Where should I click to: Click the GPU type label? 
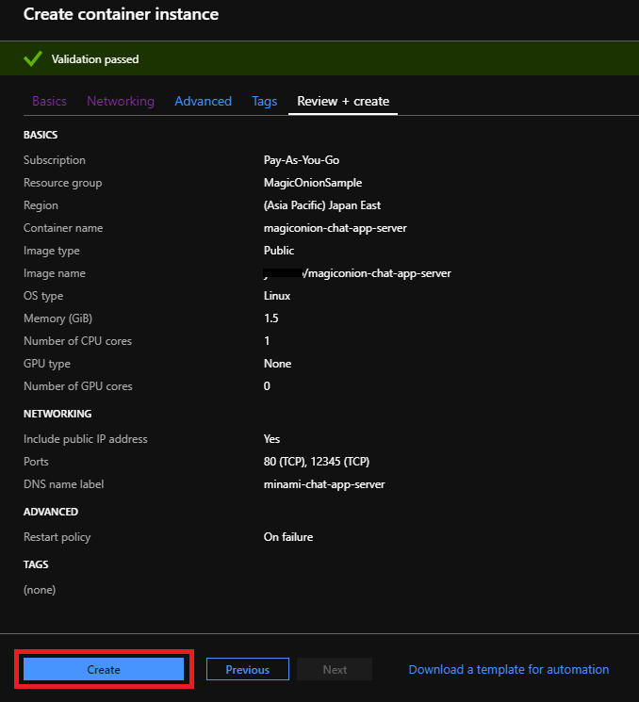(46, 364)
